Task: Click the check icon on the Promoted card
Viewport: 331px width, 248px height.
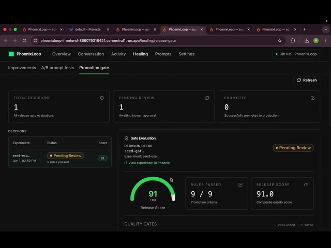Action: [x=312, y=98]
